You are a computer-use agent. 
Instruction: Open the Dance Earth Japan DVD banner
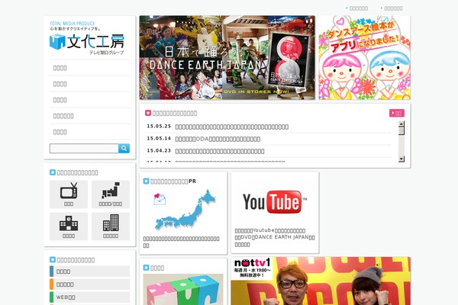pyautogui.click(x=227, y=57)
